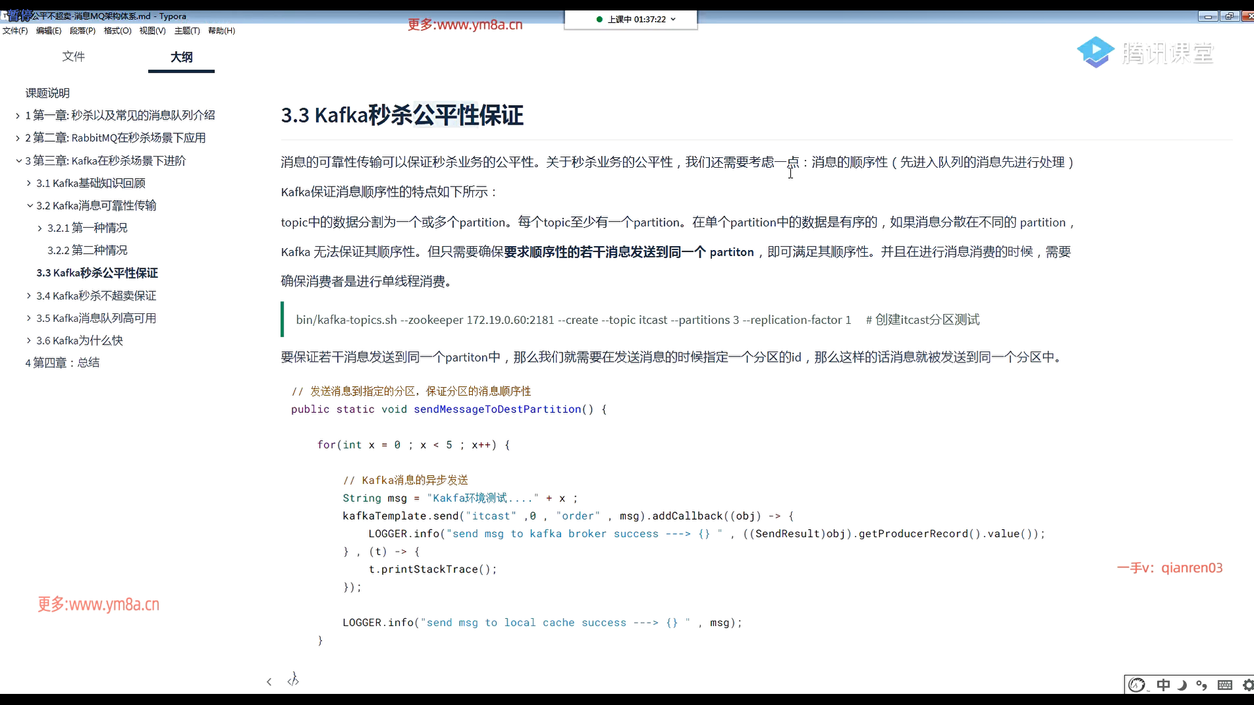Switch to the 文件 sidebar tab
Image resolution: width=1254 pixels, height=705 pixels.
click(x=73, y=57)
